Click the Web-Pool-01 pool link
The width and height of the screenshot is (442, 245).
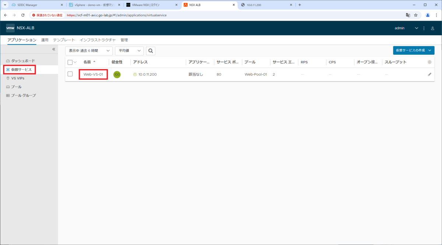tap(256, 75)
